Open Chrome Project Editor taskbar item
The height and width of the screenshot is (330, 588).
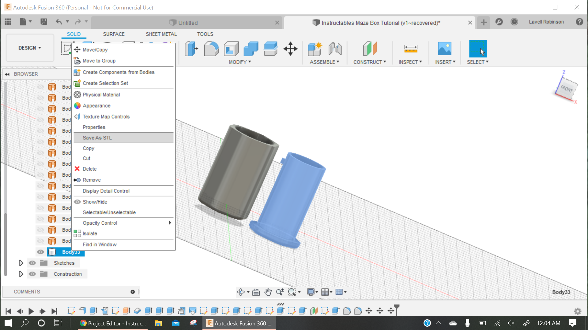[x=113, y=323]
